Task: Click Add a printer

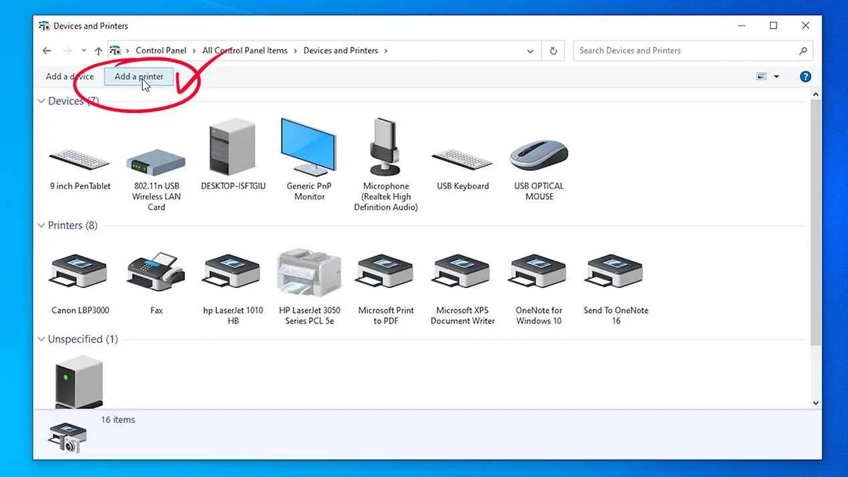Action: coord(139,76)
